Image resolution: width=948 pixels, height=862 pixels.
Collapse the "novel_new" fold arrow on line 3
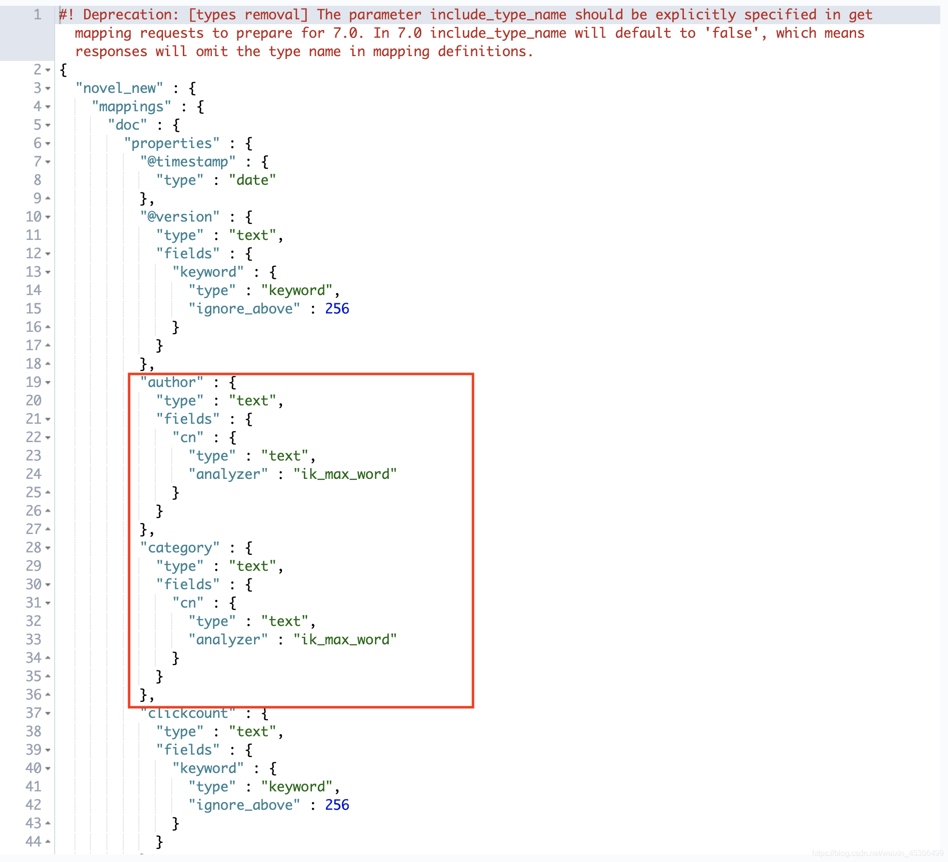click(x=48, y=89)
